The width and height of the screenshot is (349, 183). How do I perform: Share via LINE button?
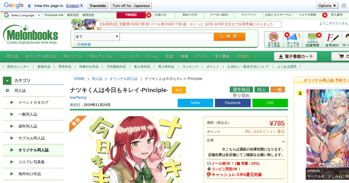(x=270, y=103)
